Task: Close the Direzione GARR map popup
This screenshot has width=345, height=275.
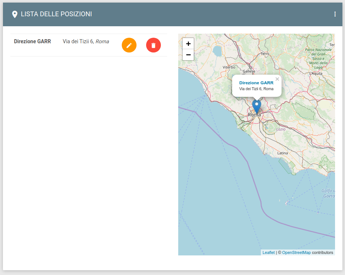Action: 277,79
